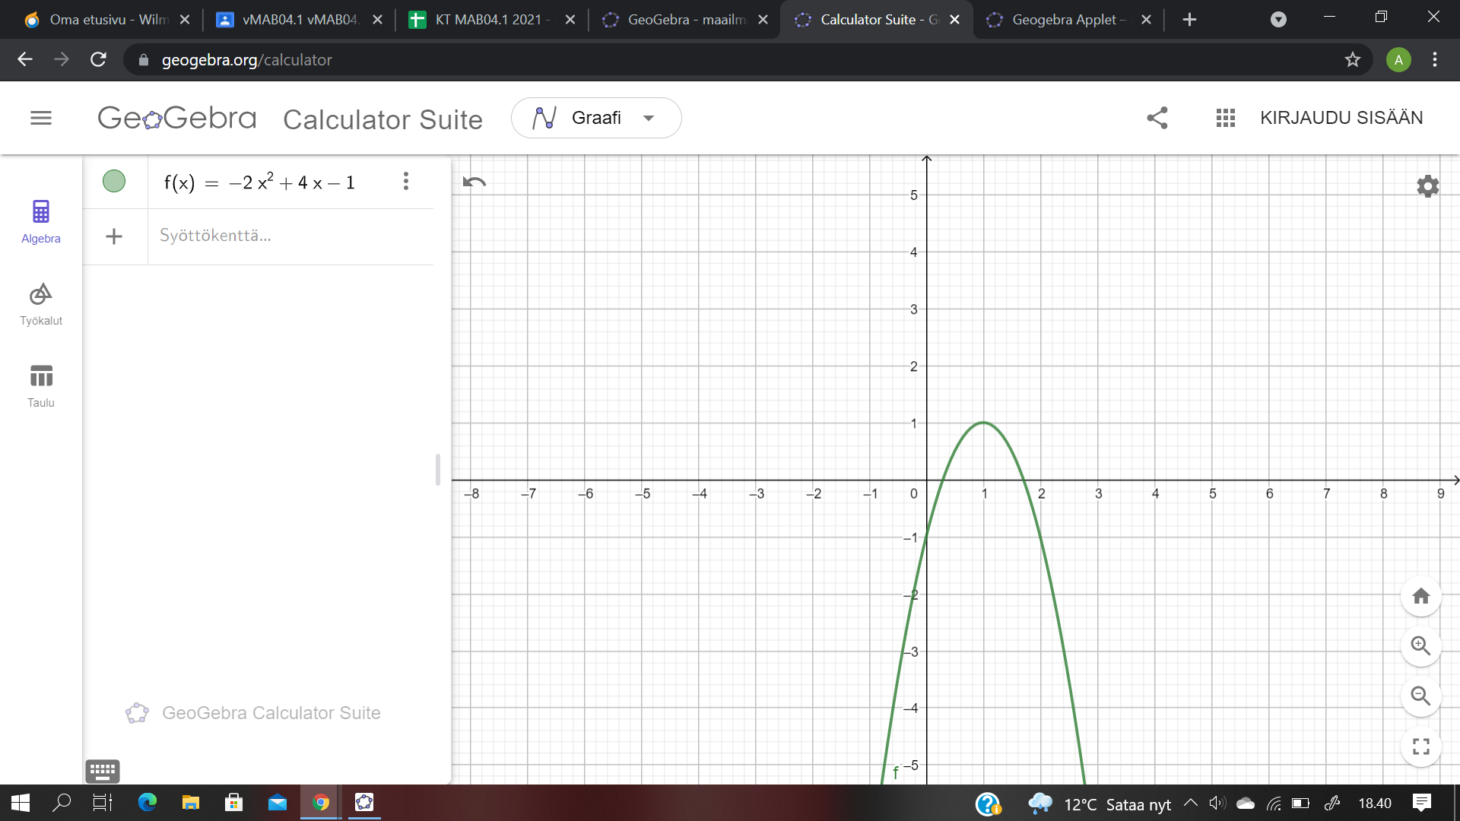Screen dimensions: 1460x821
Task: Open the apps grid icon
Action: tap(1226, 118)
